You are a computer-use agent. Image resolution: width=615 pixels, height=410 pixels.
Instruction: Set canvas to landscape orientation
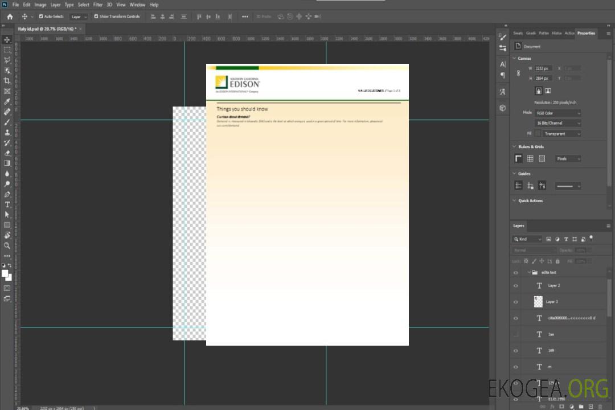click(548, 91)
